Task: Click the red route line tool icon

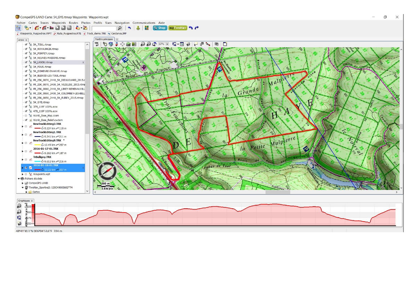Action: coord(207,44)
